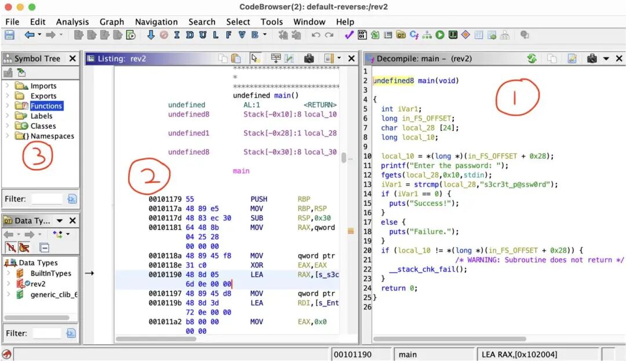Toggle the 'F' function navigation button
Screen dimensions: 626x361
(229, 35)
